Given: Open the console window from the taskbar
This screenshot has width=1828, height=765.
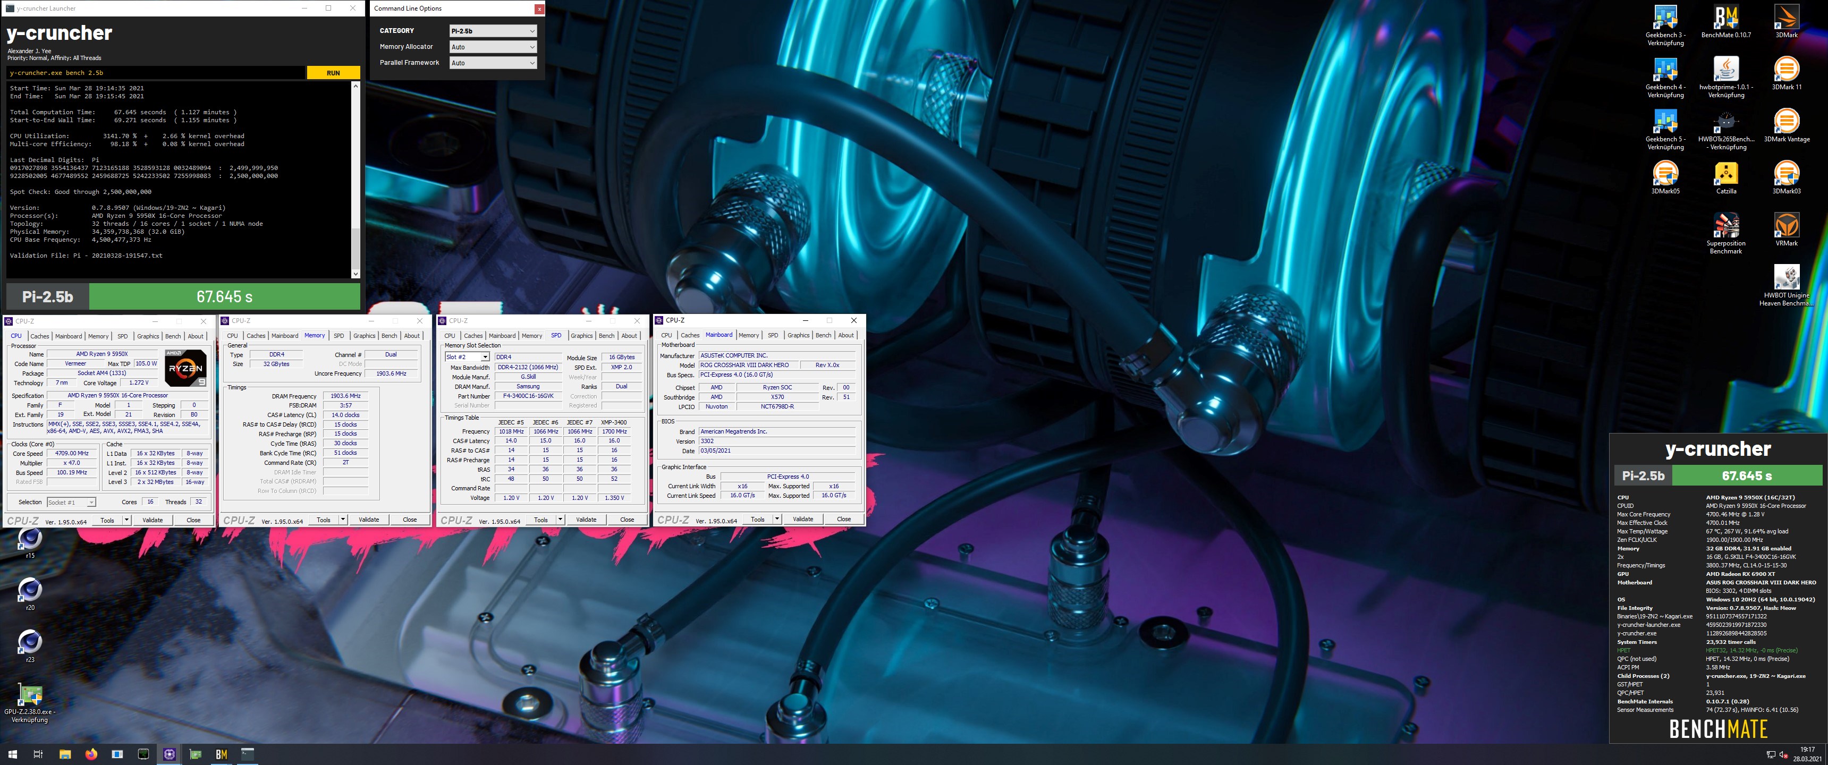Looking at the screenshot, I should 248,754.
